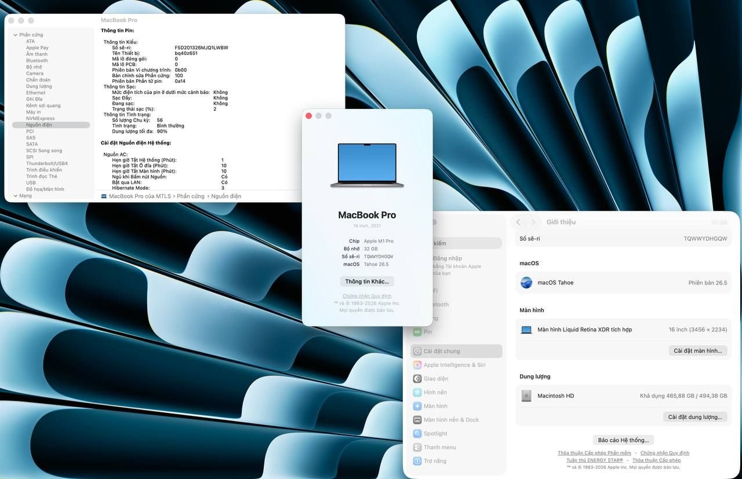Open Chứng nhận Quy định link in System Settings
Viewport: 742px width, 479px height.
tap(665, 453)
